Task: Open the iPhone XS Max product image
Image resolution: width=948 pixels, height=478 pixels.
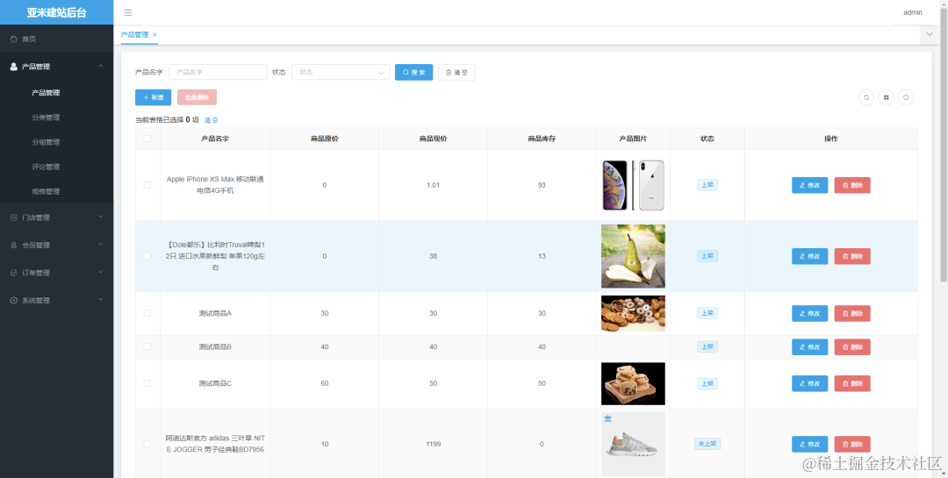Action: point(633,185)
